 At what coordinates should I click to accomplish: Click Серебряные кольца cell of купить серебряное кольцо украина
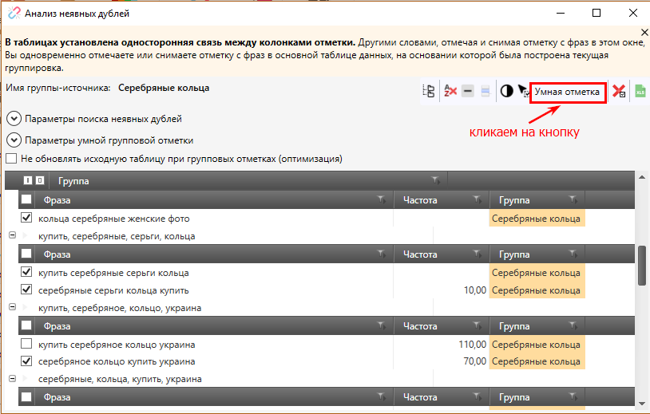(x=537, y=345)
